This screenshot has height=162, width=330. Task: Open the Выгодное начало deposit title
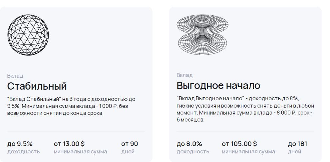click(218, 85)
